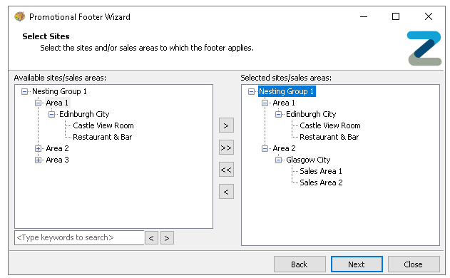The image size is (450, 278).
Task: Click the next search result arrow button
Action: [167, 238]
